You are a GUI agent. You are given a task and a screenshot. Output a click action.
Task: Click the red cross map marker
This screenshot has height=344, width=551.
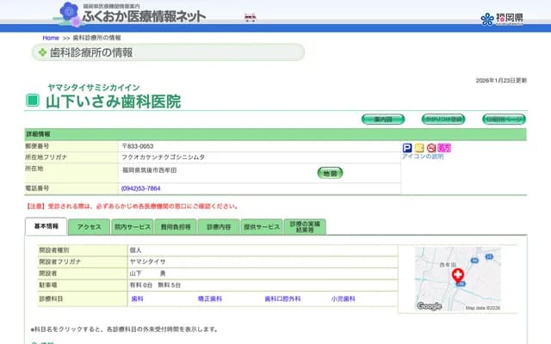457,274
